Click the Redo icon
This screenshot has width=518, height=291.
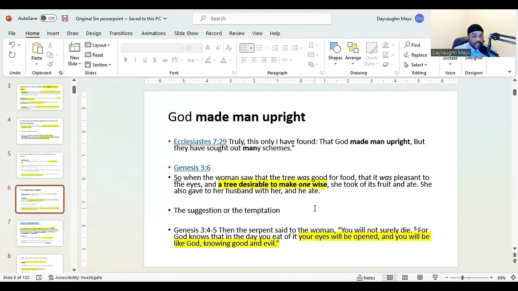pos(12,55)
